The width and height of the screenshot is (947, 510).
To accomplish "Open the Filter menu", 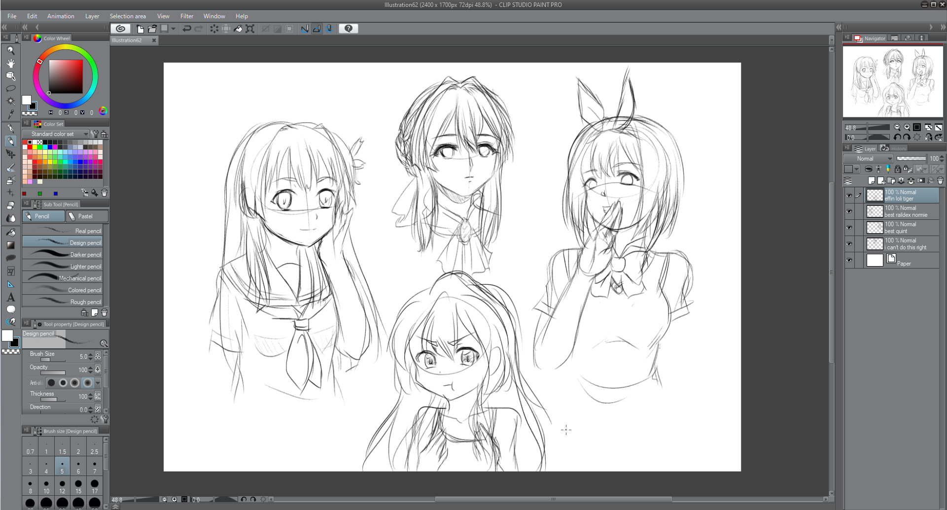I will (186, 16).
